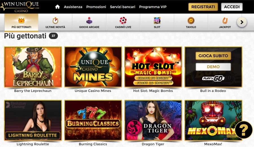Launch the Demo of Bull in a Rodeo
The image size is (254, 147).
tap(213, 67)
